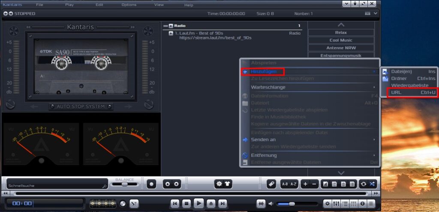Toggle the AUTO STOP SYSTEM button
The height and width of the screenshot is (212, 439).
pos(81,106)
